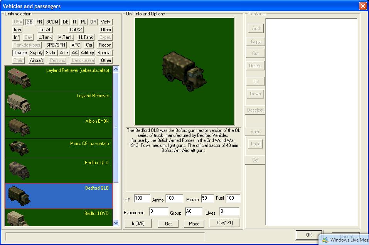
Task: Click the Bedford QLB description text
Action: (x=184, y=140)
